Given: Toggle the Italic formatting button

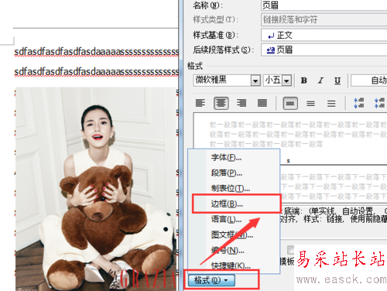Looking at the screenshot, I should [x=320, y=80].
